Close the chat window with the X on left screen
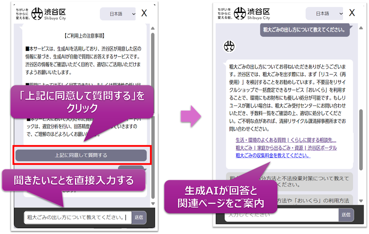The image size is (369, 234). click(x=144, y=13)
